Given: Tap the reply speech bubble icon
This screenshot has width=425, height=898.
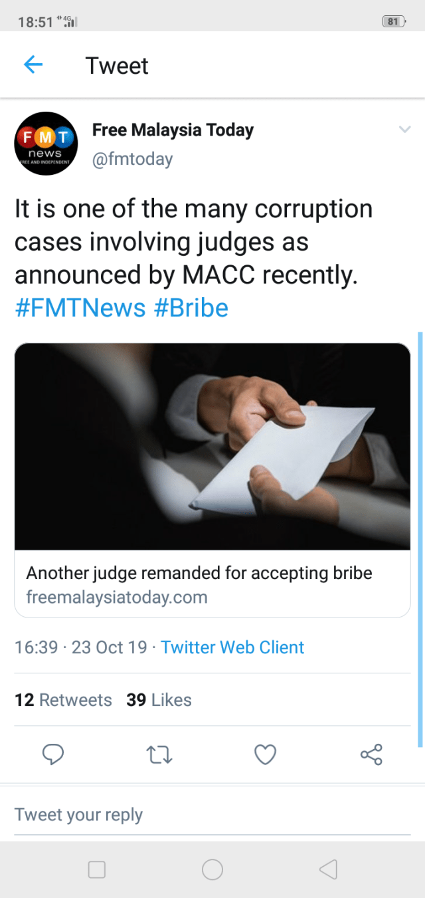Looking at the screenshot, I should pos(53,754).
